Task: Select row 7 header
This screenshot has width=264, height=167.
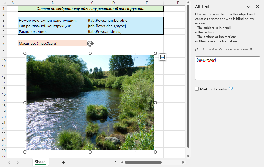Action: 3,43
